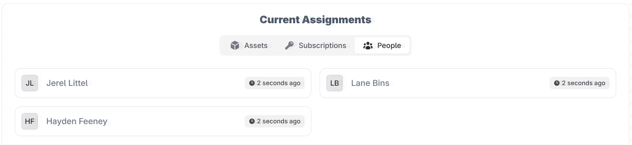Click the clock icon beside Jerel Littel's timestamp
The image size is (632, 145).
point(252,83)
